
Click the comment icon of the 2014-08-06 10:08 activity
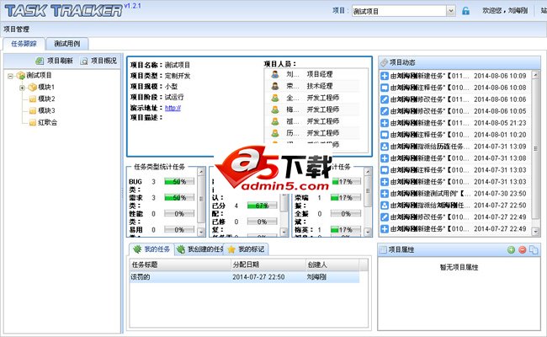(385, 88)
